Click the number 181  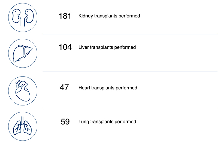tap(65, 16)
